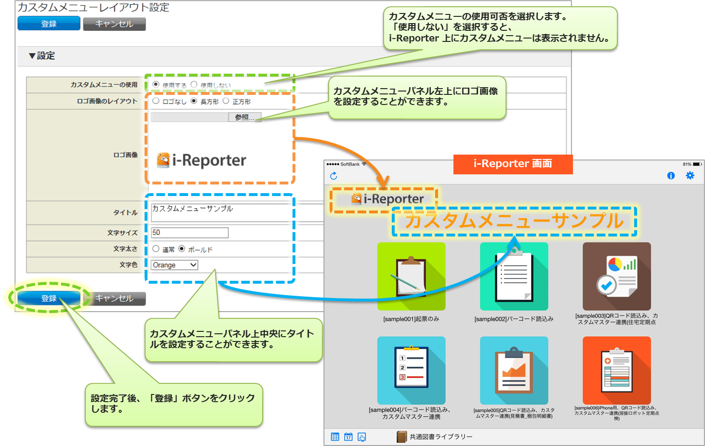Tap the calendar icon in bottom bar
This screenshot has width=705, height=446.
click(348, 437)
